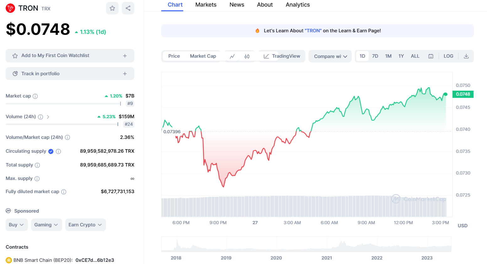
Task: Click the TRON logo icon
Action: [x=10, y=8]
